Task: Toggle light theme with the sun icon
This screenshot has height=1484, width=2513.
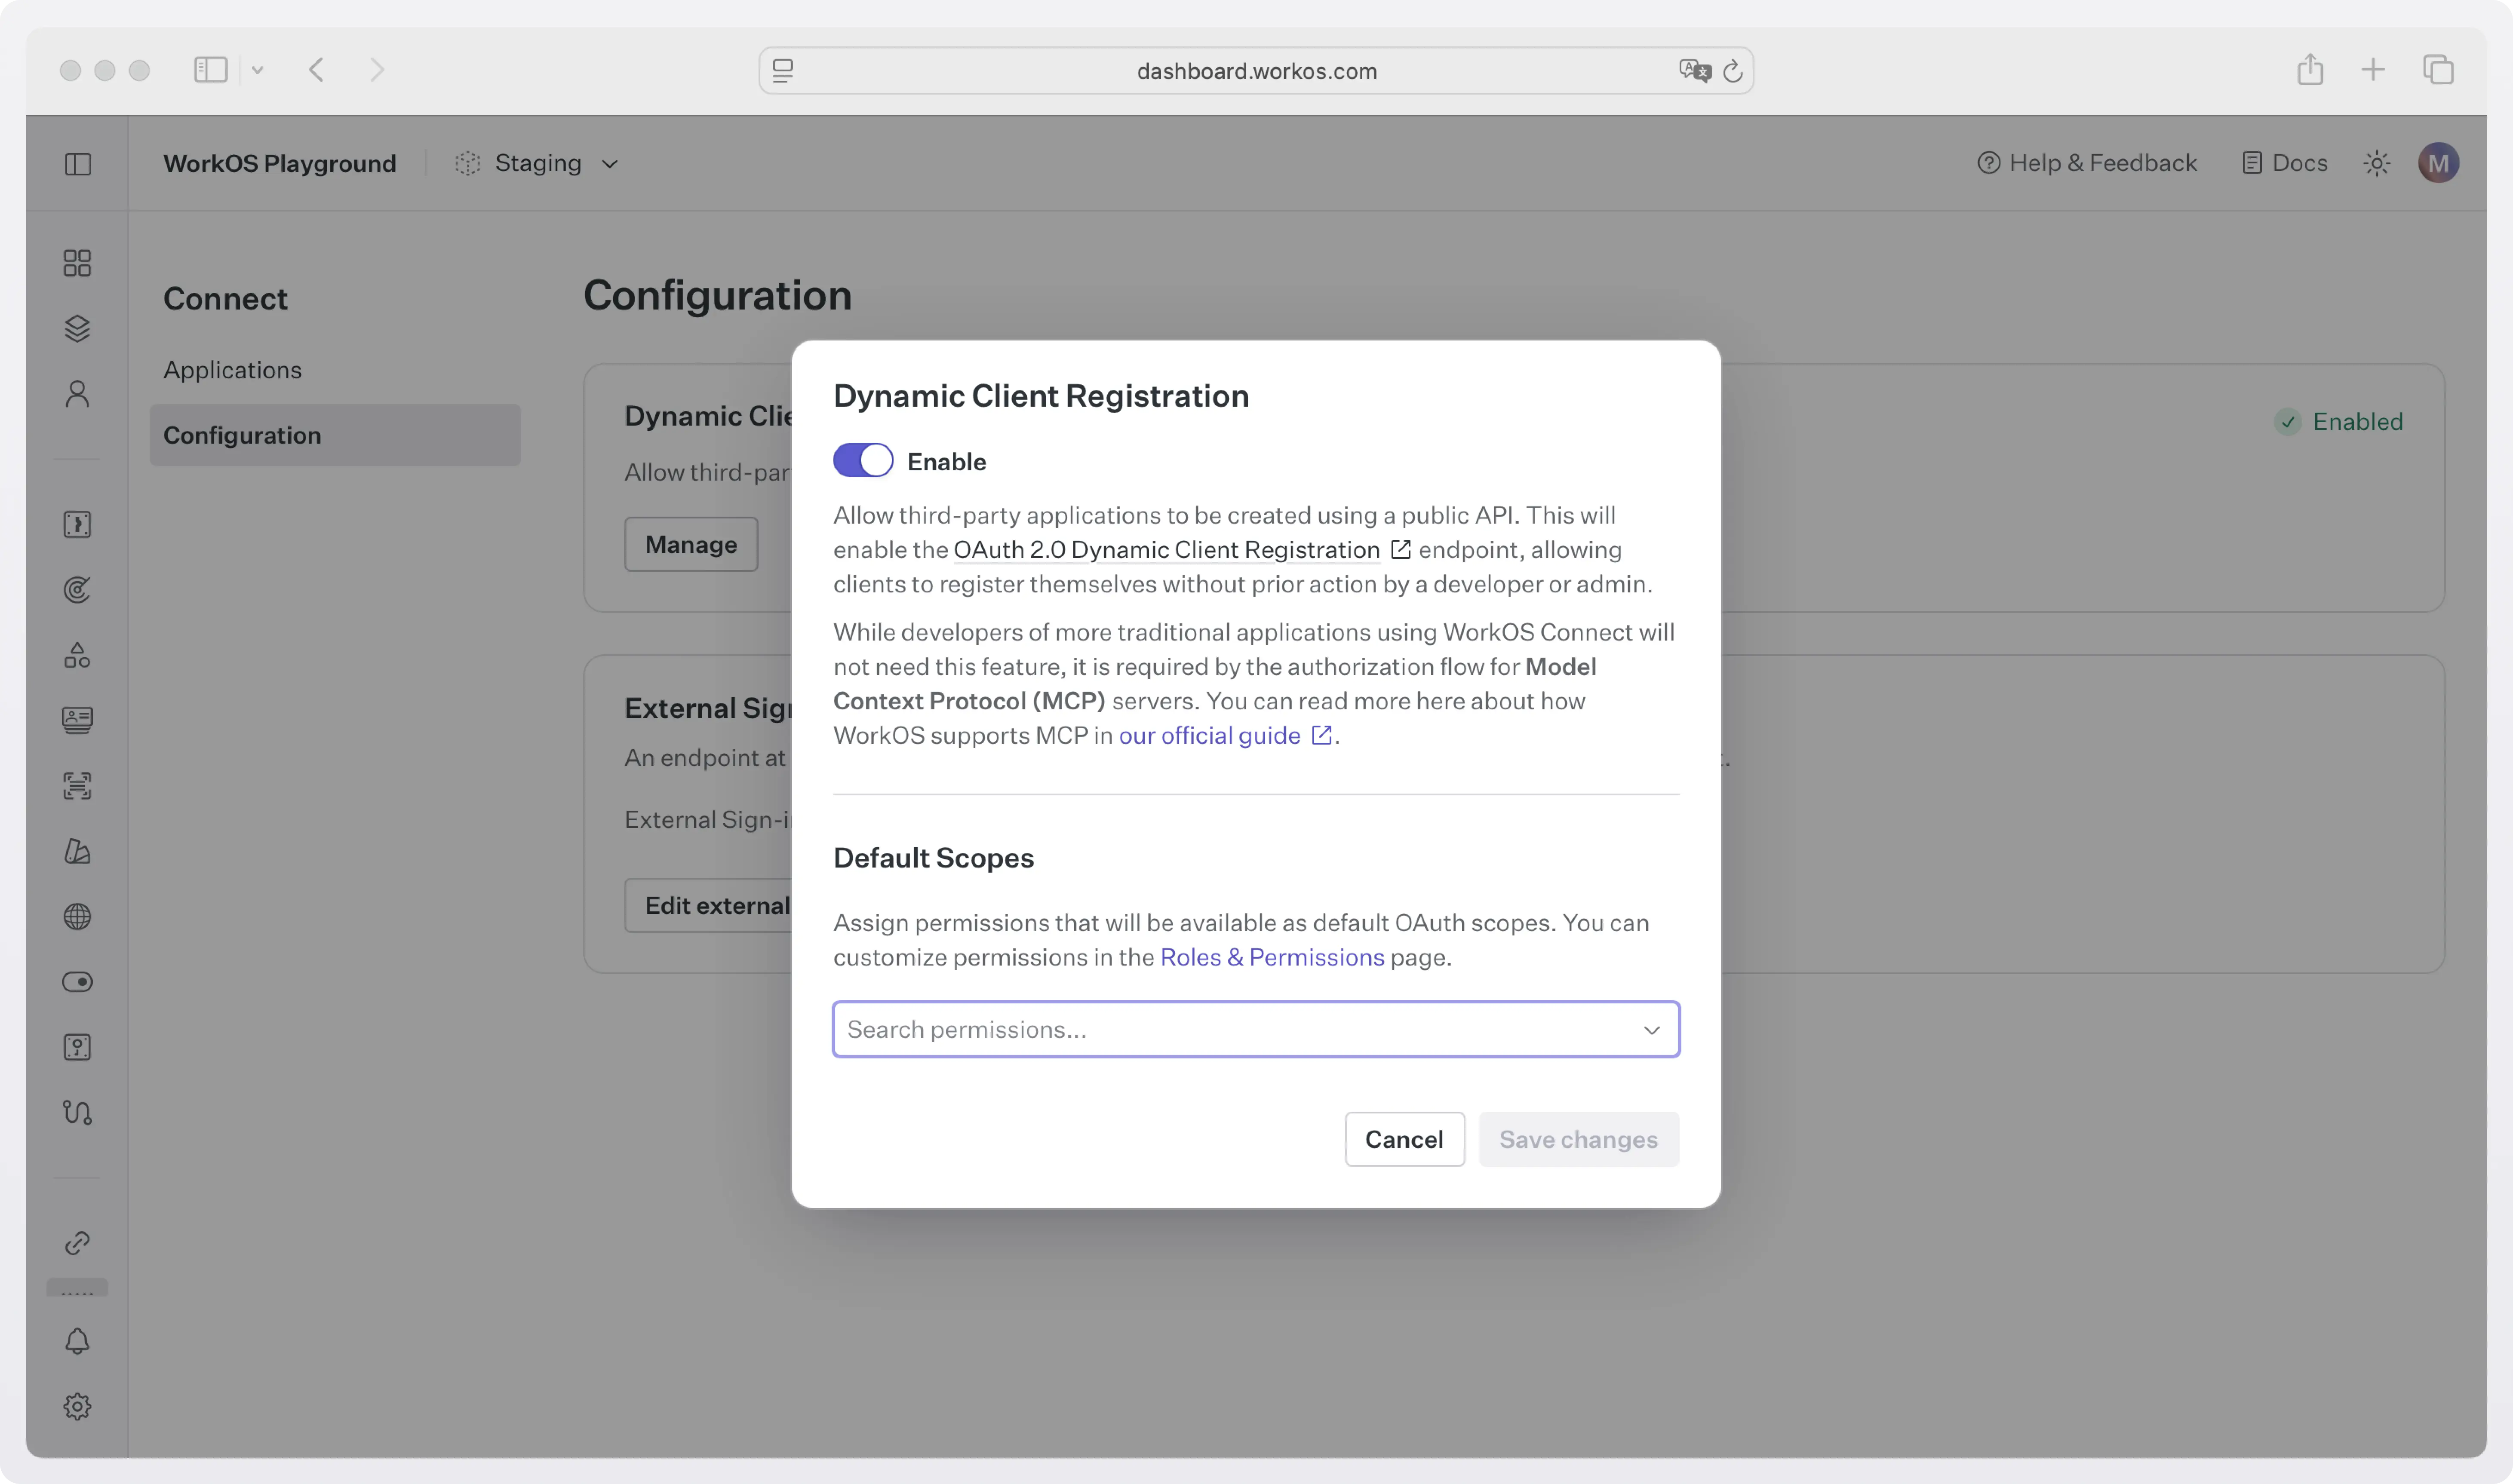Action: (x=2377, y=162)
